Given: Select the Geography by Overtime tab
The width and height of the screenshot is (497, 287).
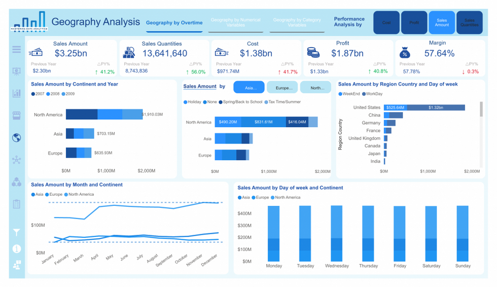Looking at the screenshot, I should click(174, 23).
